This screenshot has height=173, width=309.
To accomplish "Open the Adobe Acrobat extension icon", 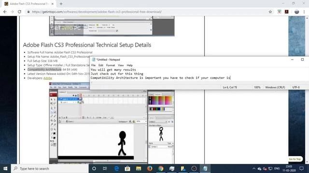I will pos(286,12).
